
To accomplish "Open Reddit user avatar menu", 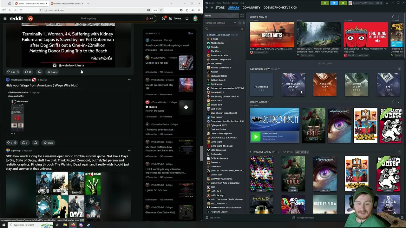I will (195, 18).
